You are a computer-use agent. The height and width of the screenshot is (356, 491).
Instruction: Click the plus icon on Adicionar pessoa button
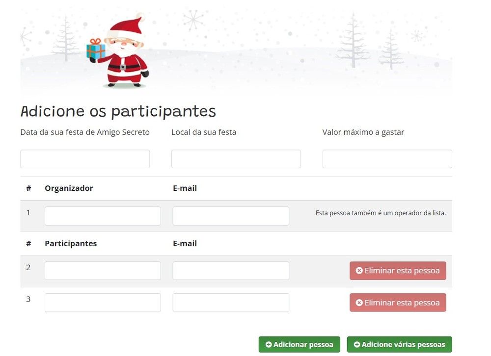269,344
